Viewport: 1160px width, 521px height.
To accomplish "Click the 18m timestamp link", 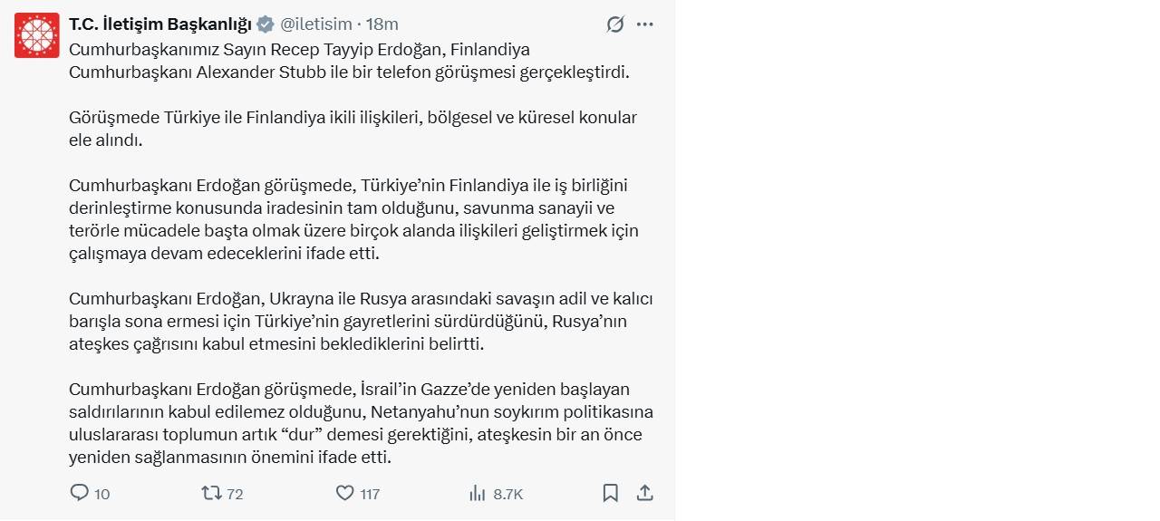I will pos(382,24).
